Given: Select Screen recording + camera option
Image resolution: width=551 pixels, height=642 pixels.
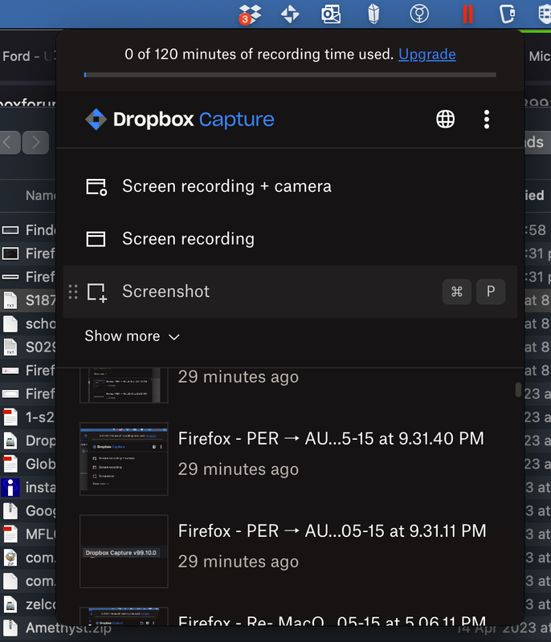Looking at the screenshot, I should [227, 186].
